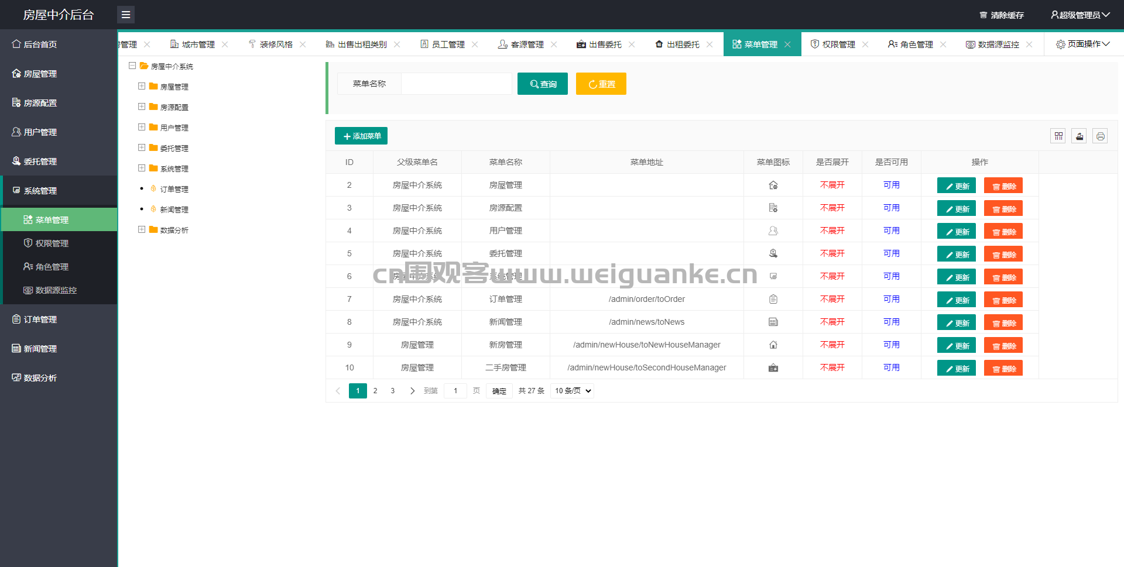Open the column filter grid icon
The width and height of the screenshot is (1124, 567).
coord(1058,136)
